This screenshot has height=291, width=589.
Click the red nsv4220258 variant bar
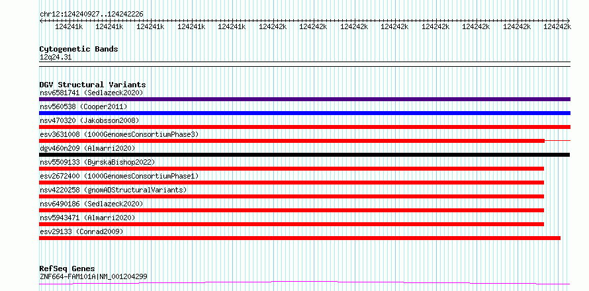291,196
